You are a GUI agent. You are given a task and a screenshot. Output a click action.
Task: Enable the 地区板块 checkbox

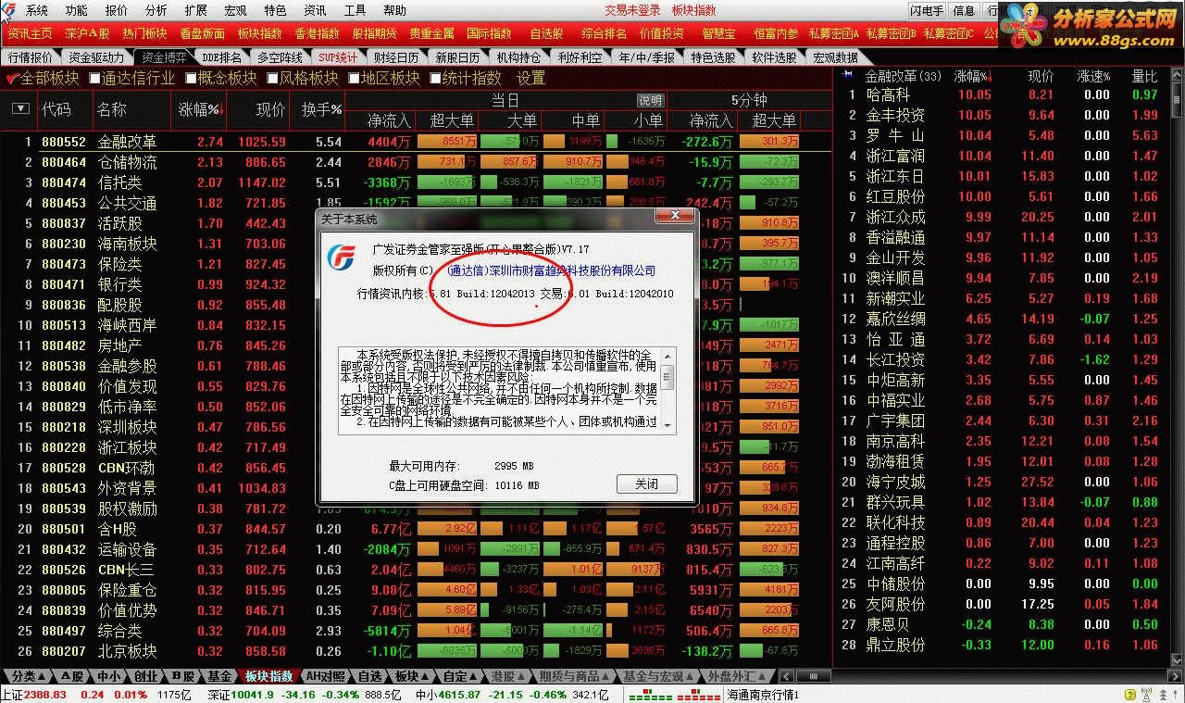354,79
